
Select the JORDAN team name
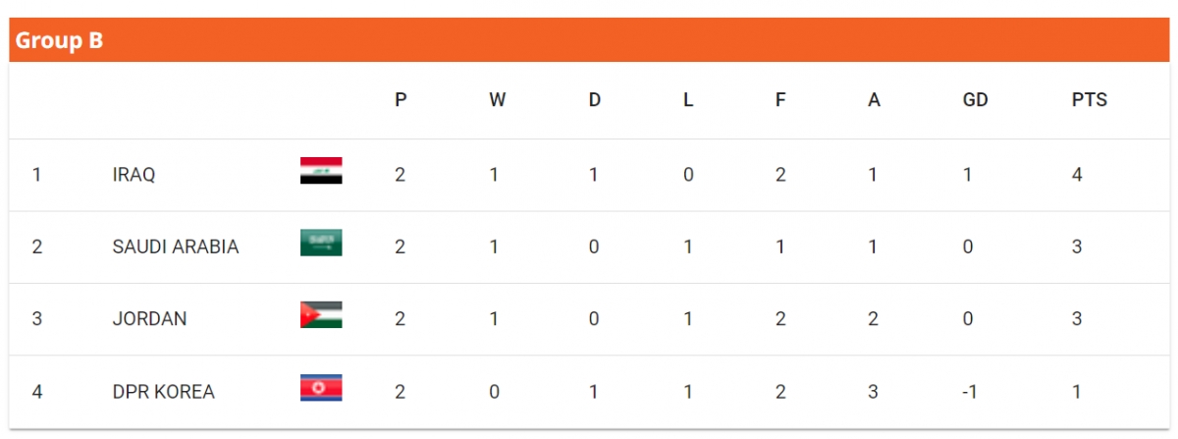[x=150, y=319]
